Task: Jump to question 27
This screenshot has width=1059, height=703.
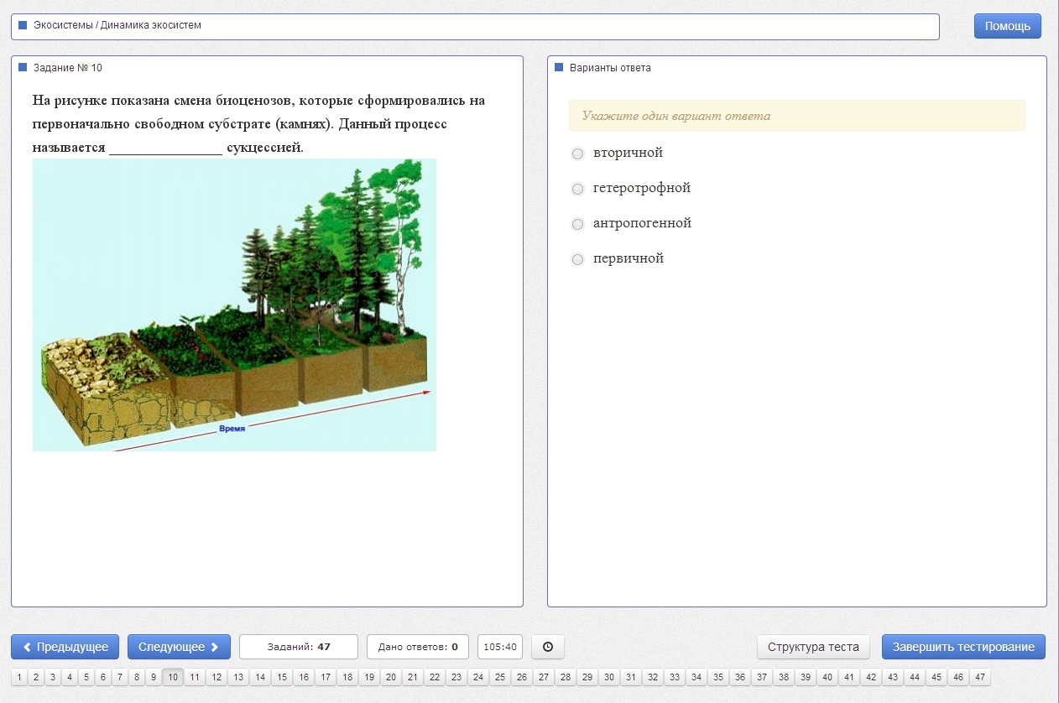Action: (544, 677)
